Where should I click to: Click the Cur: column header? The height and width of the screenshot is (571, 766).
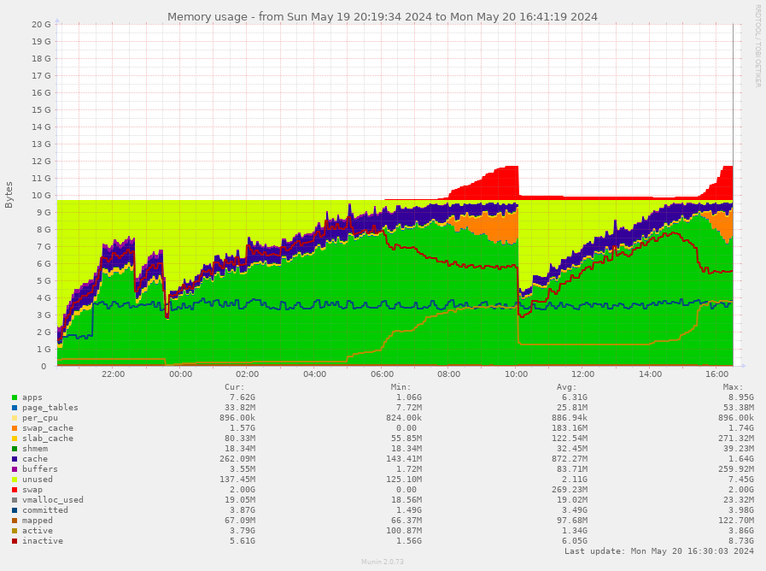tap(234, 387)
